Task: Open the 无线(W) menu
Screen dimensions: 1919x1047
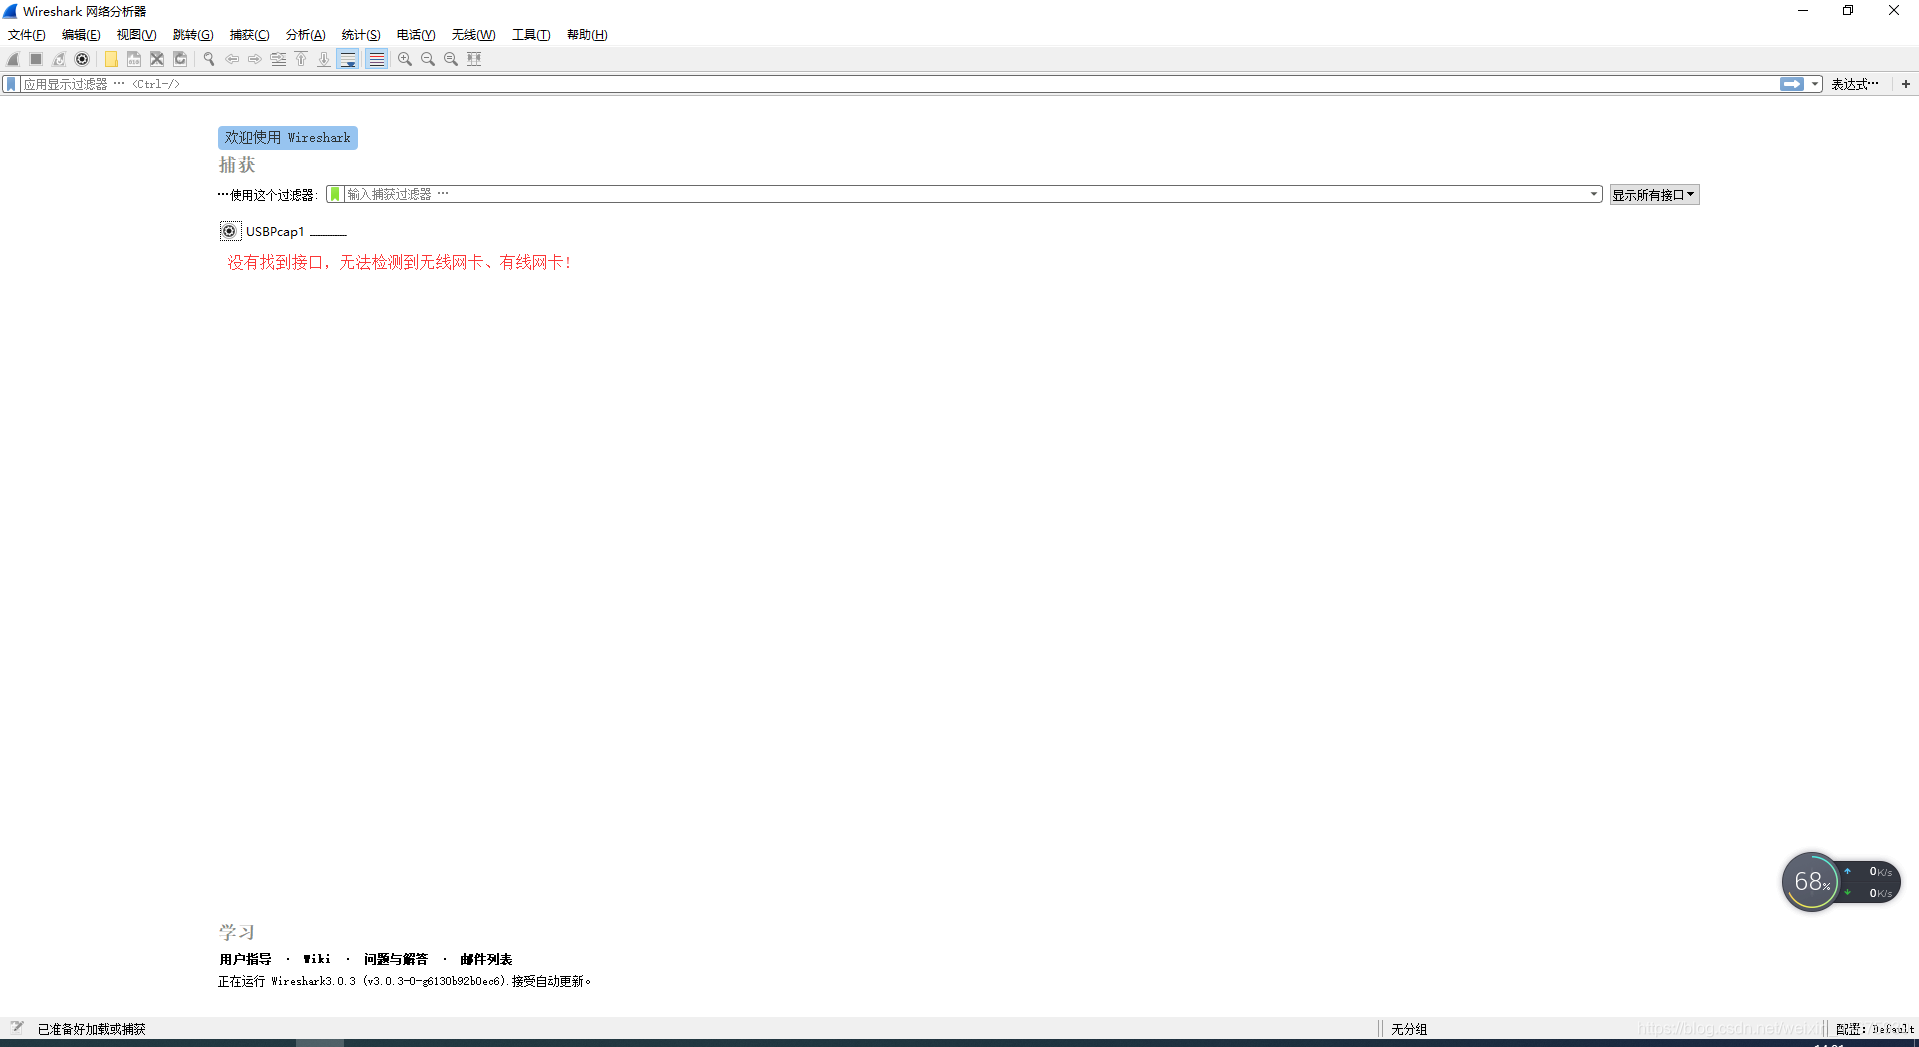Action: point(473,35)
